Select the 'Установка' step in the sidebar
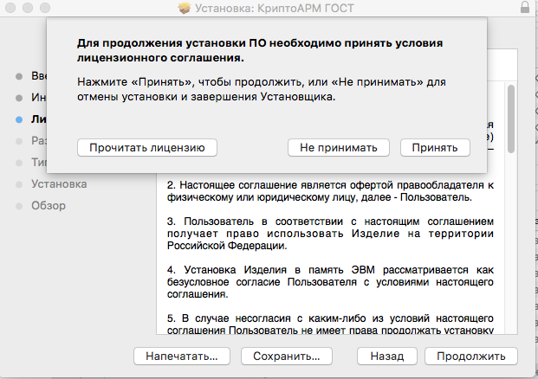This screenshot has height=379, width=538. pyautogui.click(x=59, y=184)
